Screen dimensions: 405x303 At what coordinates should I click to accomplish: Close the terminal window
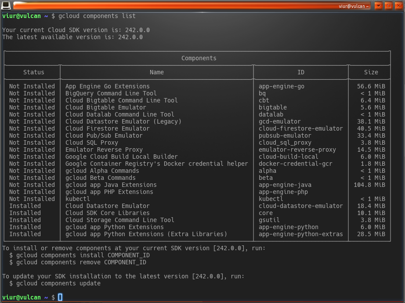point(399,6)
